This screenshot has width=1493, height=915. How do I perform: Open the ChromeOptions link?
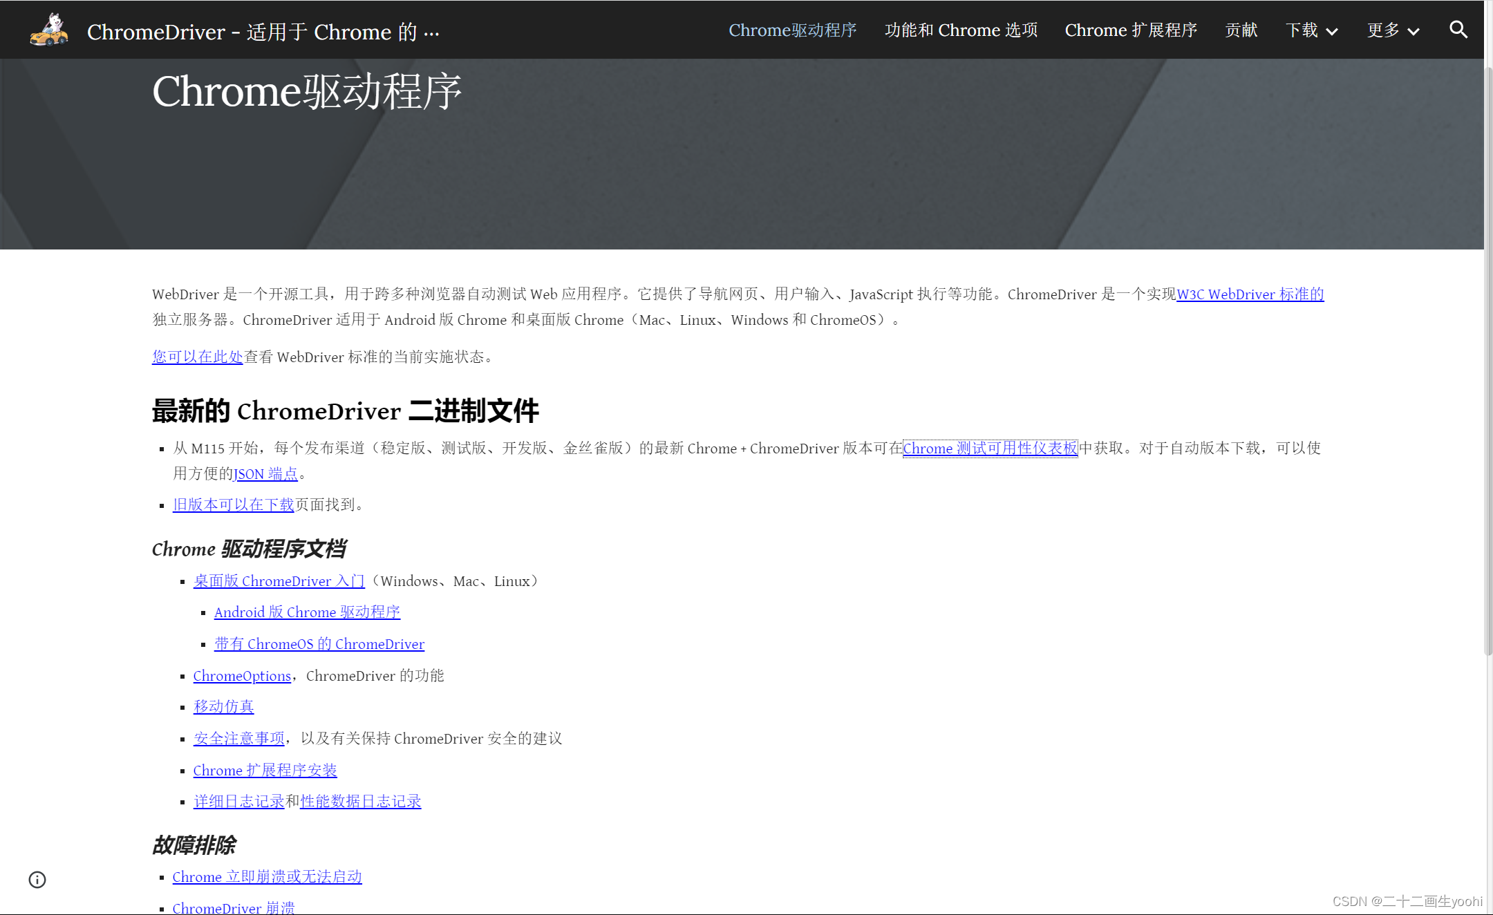(241, 675)
